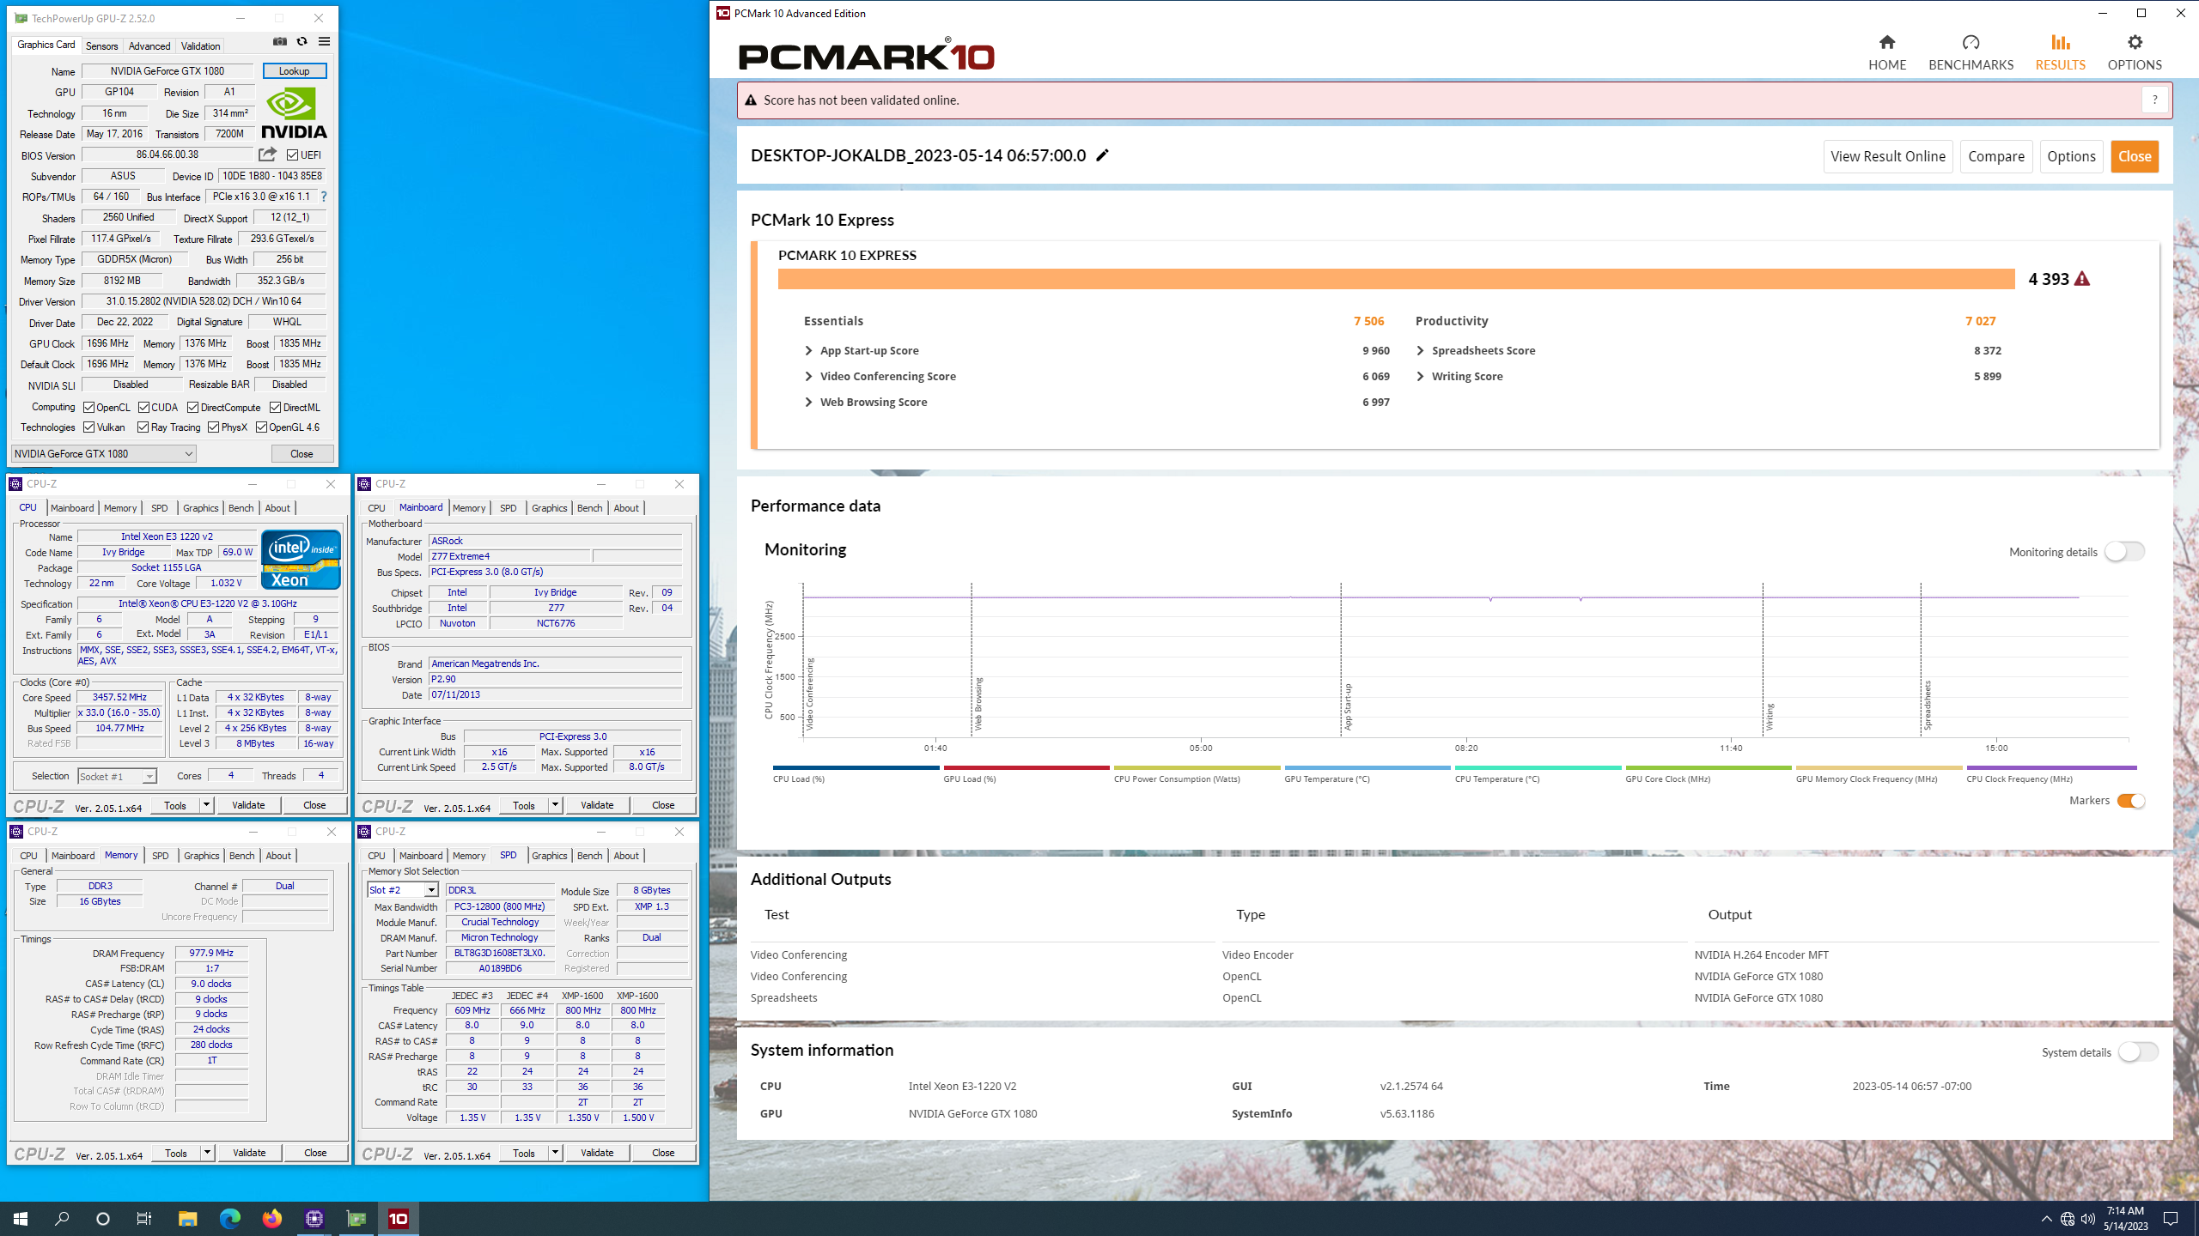Image resolution: width=2199 pixels, height=1236 pixels.
Task: Toggle the Vulkan checkbox
Action: coord(88,427)
